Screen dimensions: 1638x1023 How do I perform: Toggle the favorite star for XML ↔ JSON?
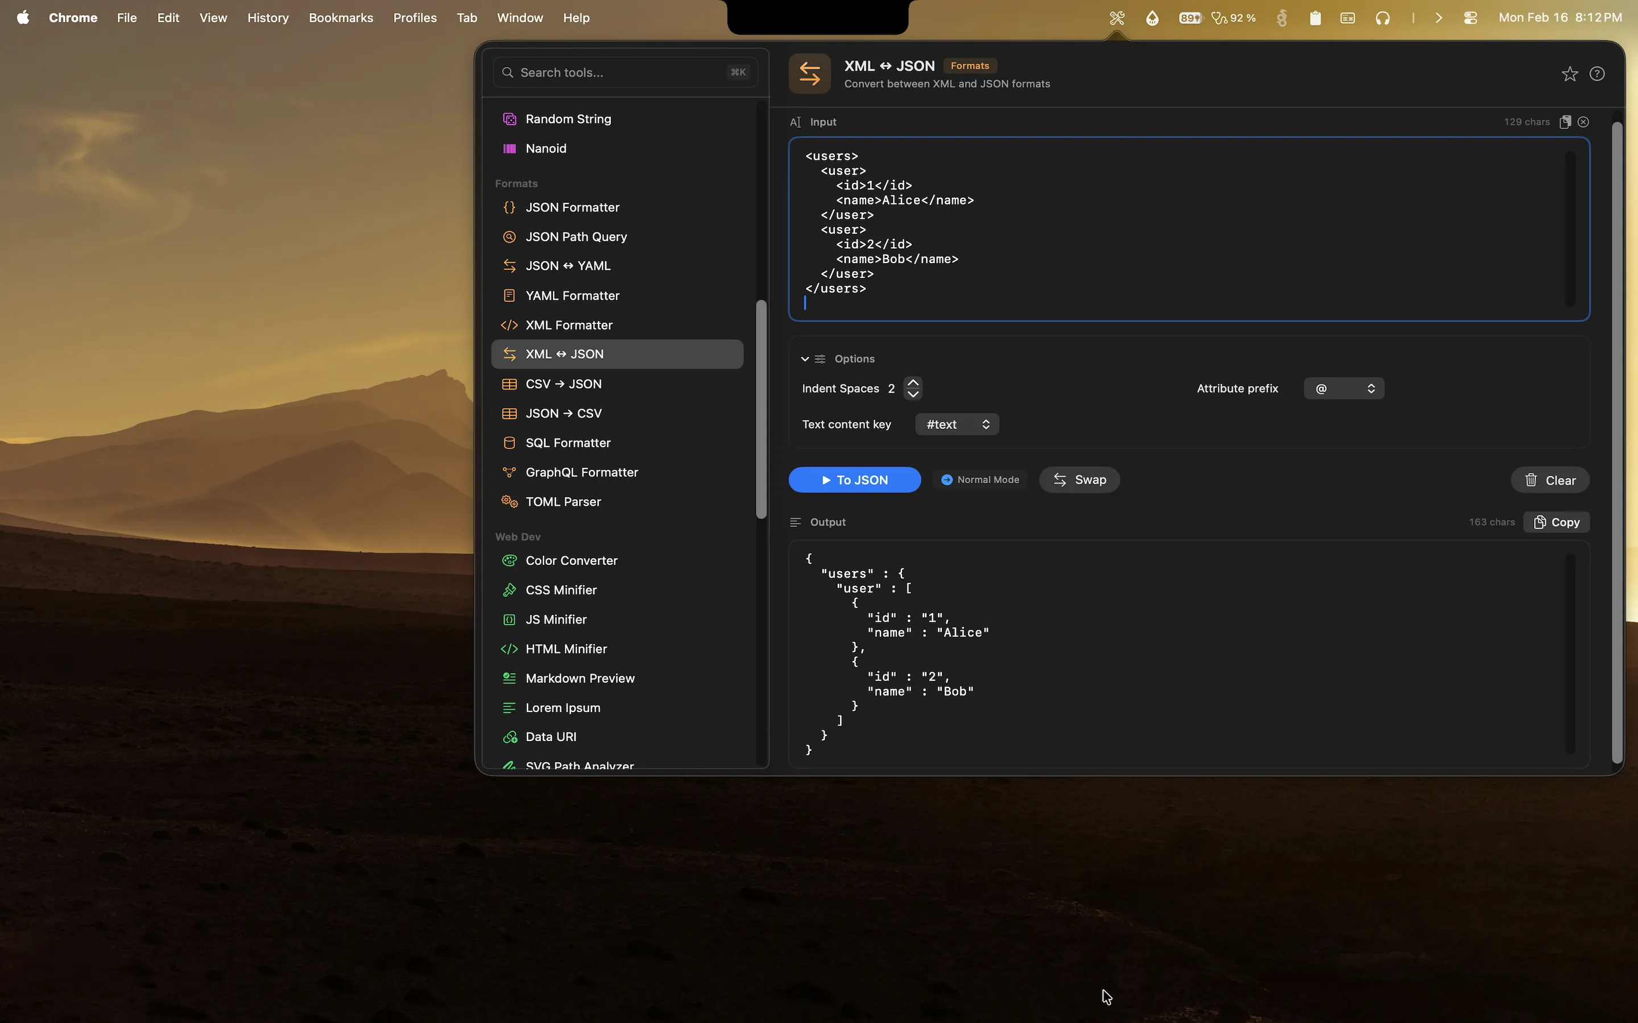point(1569,74)
